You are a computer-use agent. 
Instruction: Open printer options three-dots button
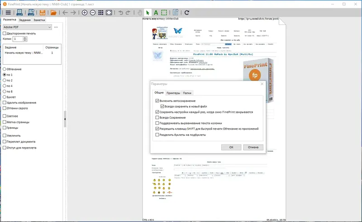coord(56,27)
